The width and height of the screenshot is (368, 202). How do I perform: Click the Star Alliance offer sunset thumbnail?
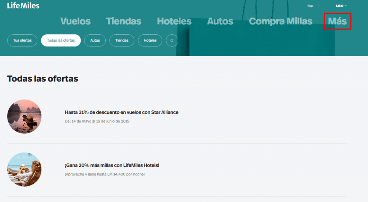[24, 116]
